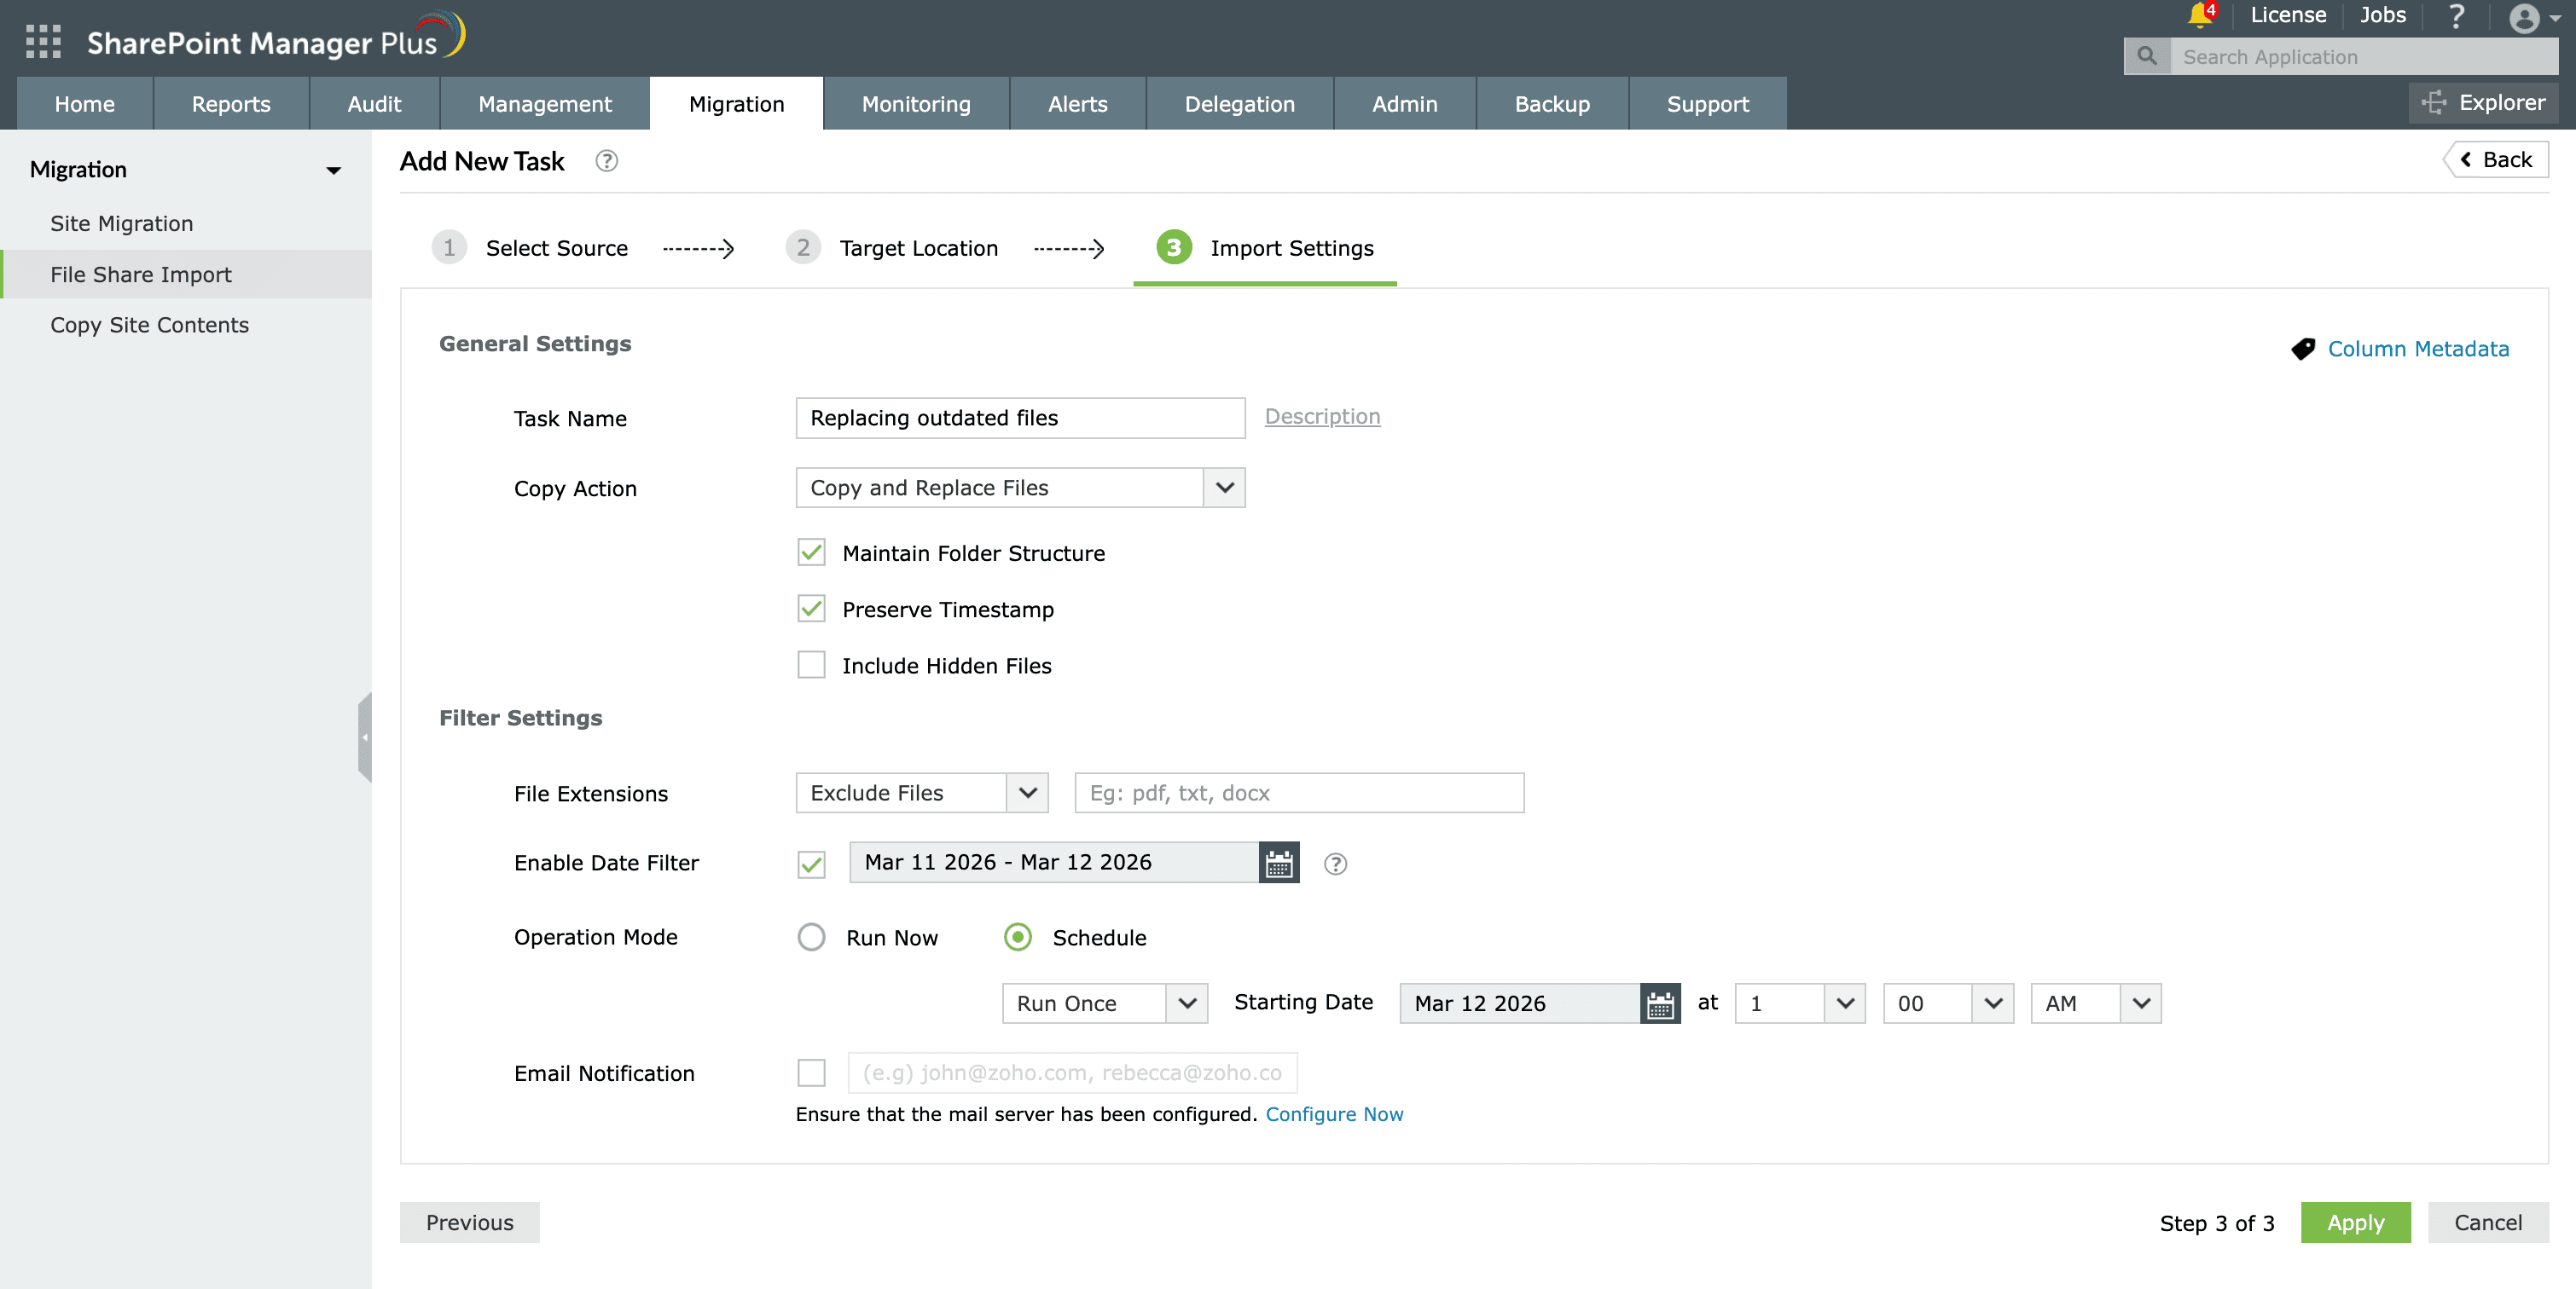The height and width of the screenshot is (1289, 2576).
Task: Open the date filter calendar icon
Action: (x=1278, y=864)
